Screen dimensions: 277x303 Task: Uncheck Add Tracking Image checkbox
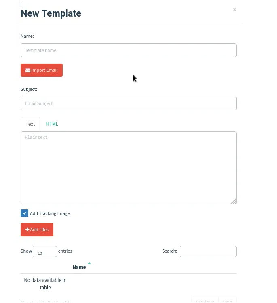pos(24,213)
